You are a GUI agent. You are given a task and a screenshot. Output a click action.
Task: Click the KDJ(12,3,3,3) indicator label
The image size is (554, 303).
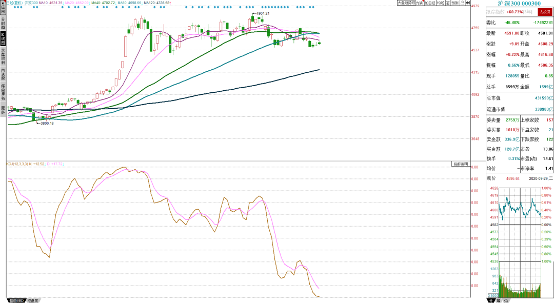(x=17, y=164)
